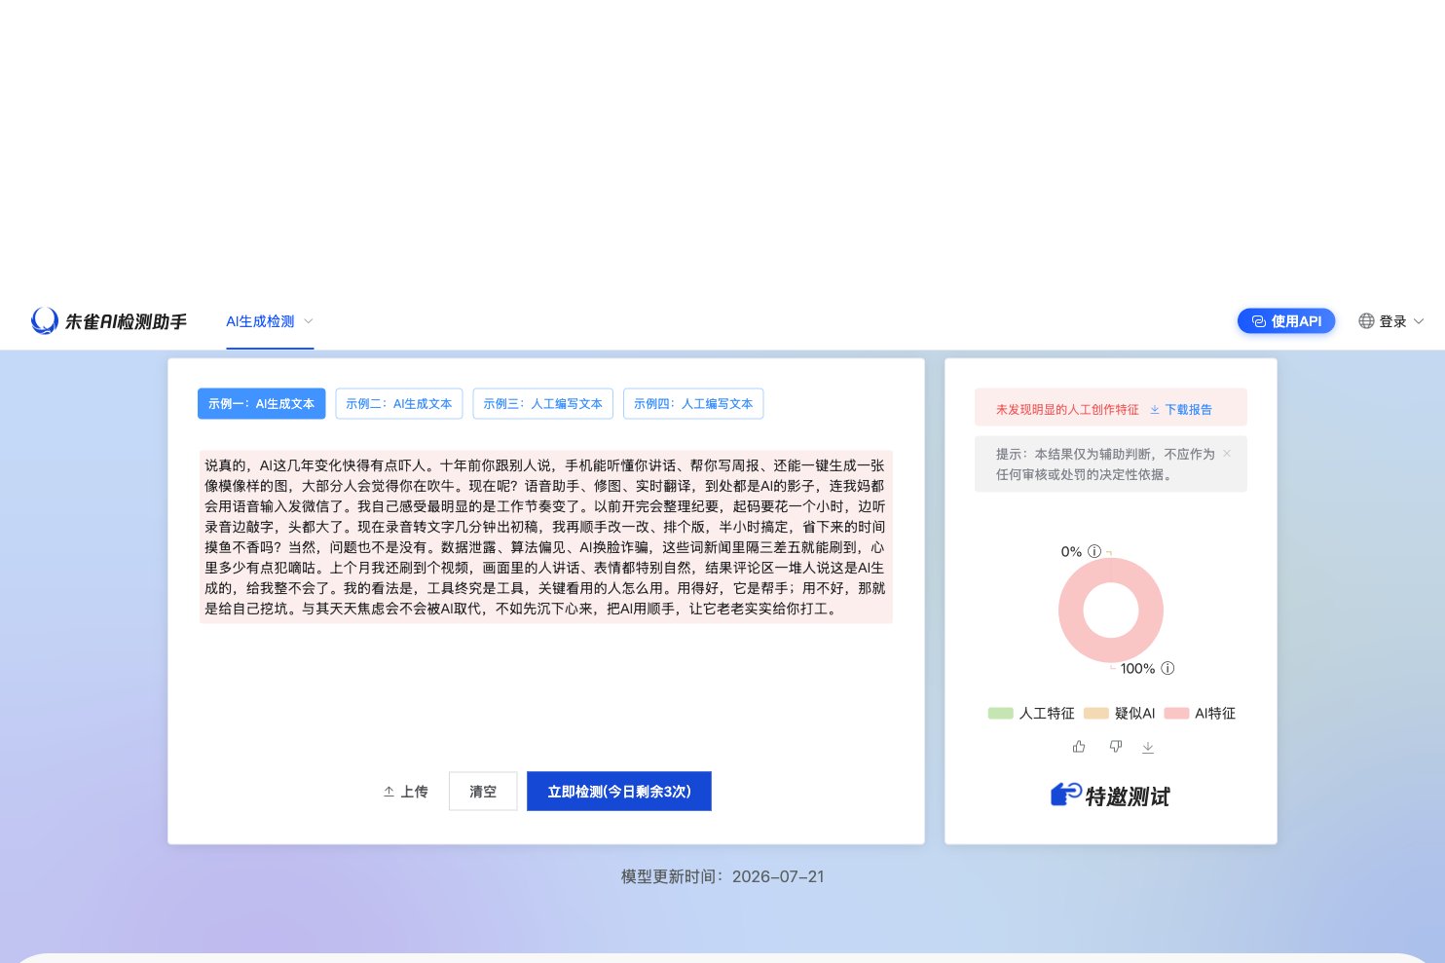Viewport: 1445px width, 963px height.
Task: Open the 特邀测试 banner
Action: (x=1111, y=796)
